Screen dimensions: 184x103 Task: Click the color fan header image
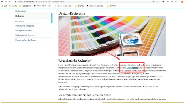(112, 36)
